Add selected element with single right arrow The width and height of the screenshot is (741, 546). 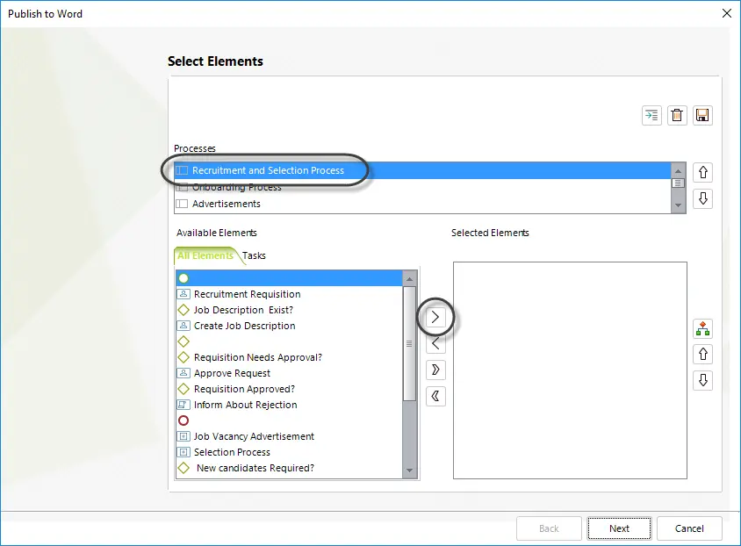(x=435, y=317)
